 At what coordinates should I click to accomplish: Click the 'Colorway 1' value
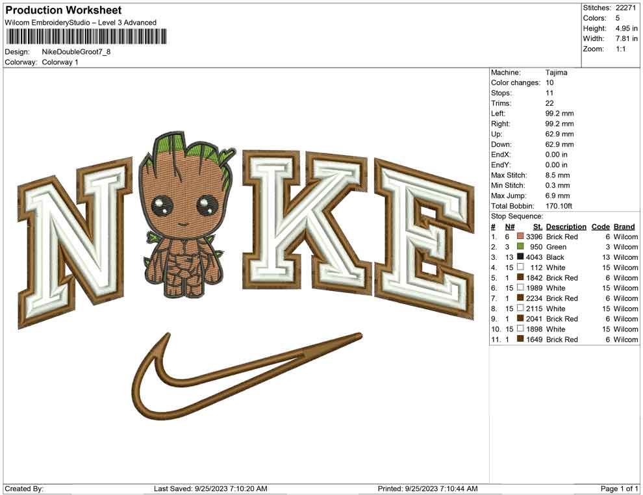pos(60,62)
